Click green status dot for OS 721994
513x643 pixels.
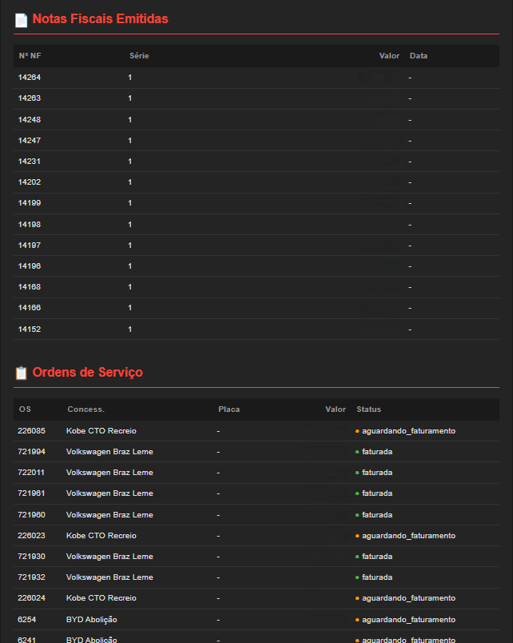[x=357, y=452]
